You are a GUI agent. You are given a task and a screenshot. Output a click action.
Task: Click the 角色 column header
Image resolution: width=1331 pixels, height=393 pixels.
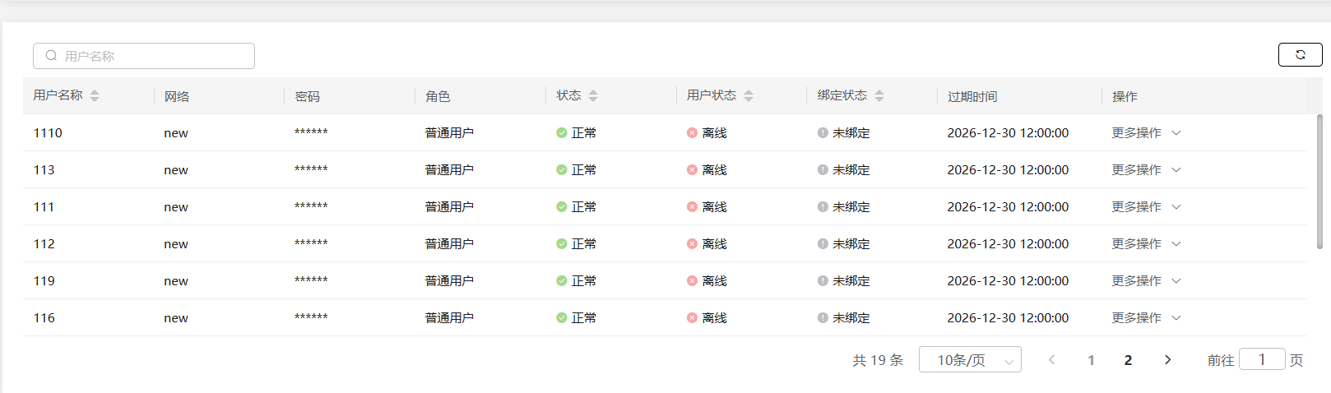(x=438, y=96)
